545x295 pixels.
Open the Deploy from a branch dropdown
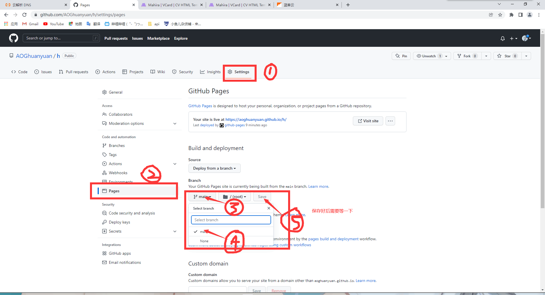click(214, 168)
